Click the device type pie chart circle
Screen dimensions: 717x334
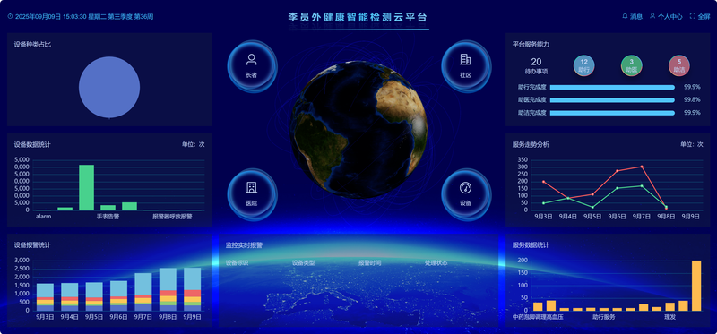pyautogui.click(x=109, y=87)
